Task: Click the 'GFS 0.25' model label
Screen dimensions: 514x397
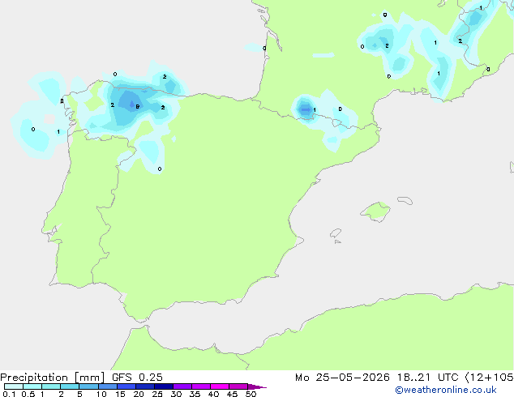Action: tap(137, 378)
